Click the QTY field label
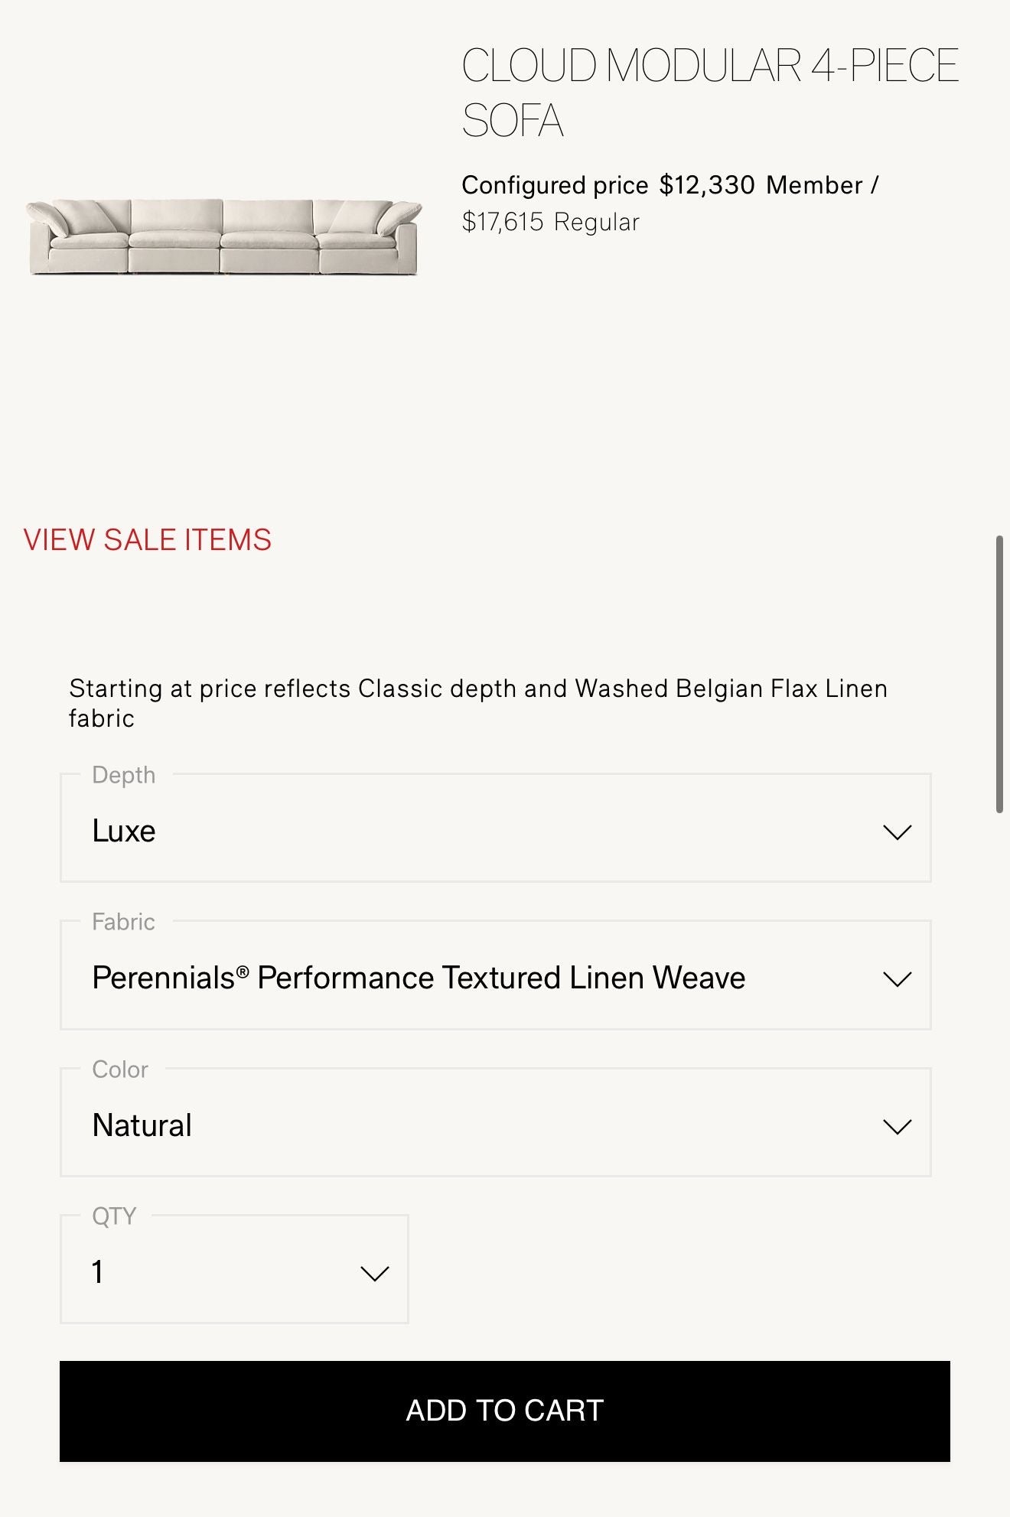 (114, 1216)
